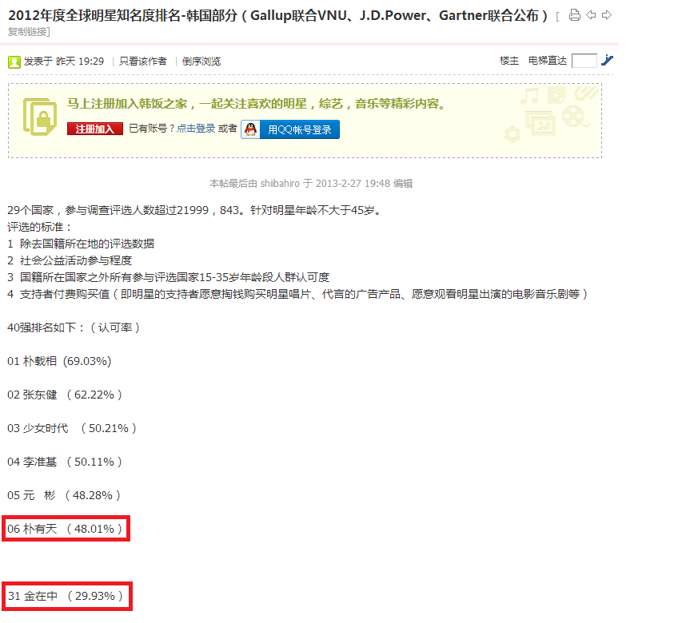Click the elevator jump icon
This screenshot has height=623, width=694.
608,60
